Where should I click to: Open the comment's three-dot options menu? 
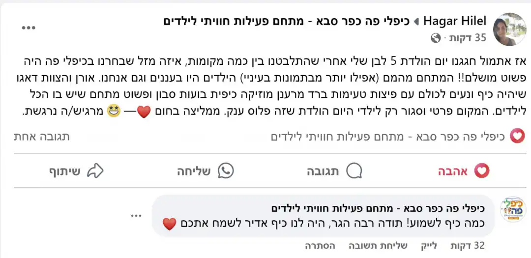coord(136,215)
